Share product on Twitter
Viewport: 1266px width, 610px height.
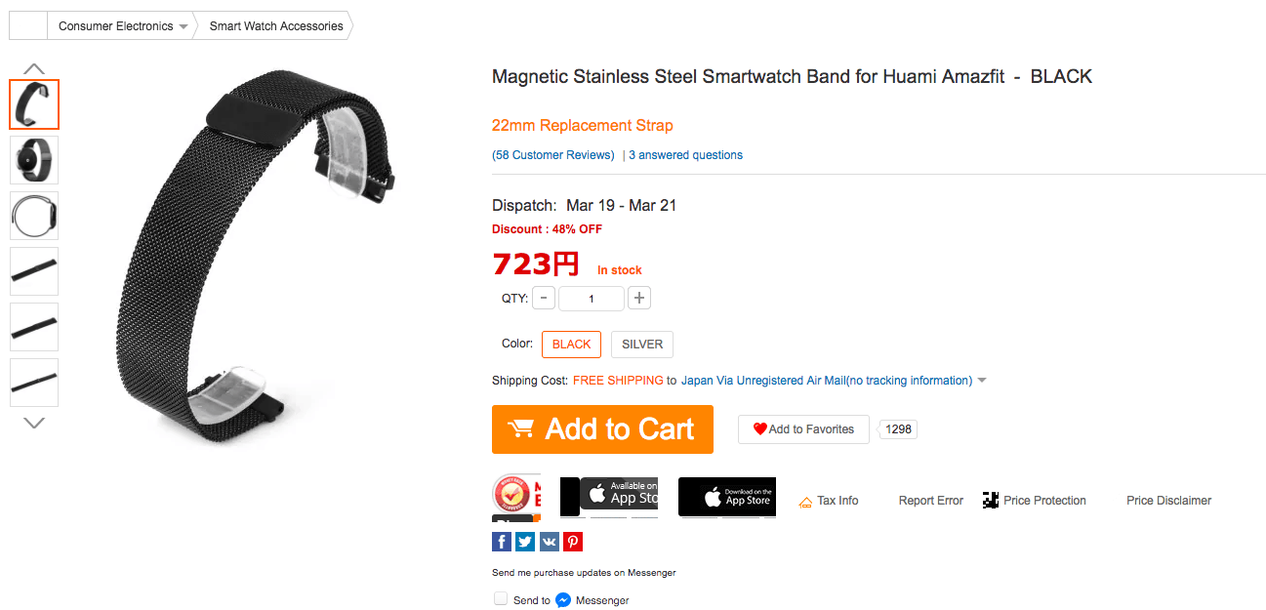[x=525, y=542]
